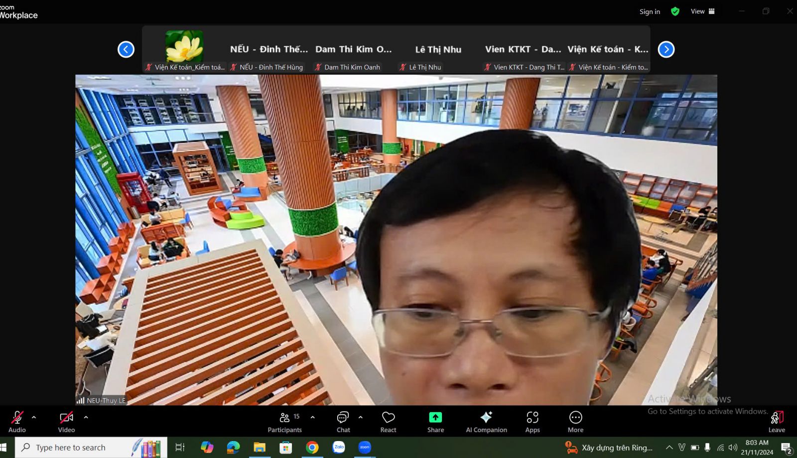This screenshot has height=458, width=797.
Task: Open the Participants panel
Action: tap(284, 421)
